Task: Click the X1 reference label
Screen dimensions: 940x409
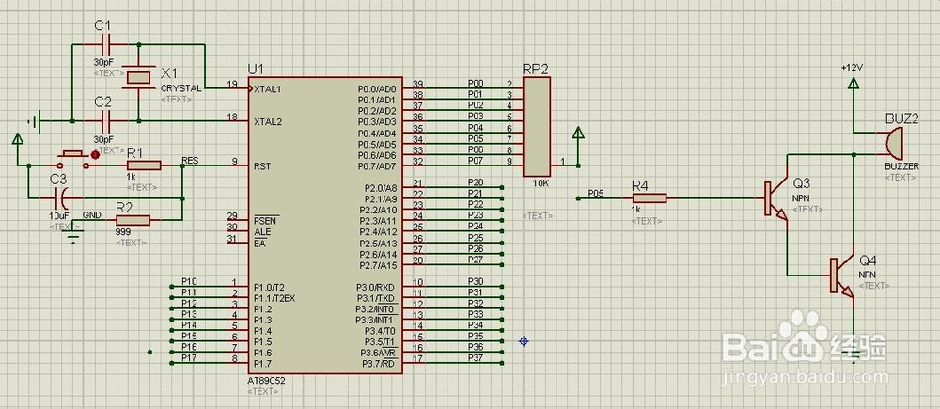Action: (169, 73)
